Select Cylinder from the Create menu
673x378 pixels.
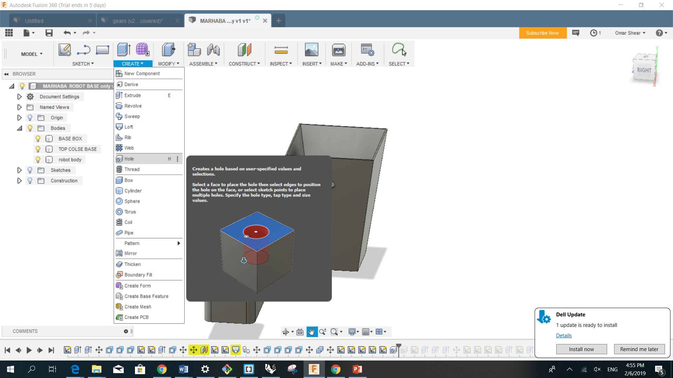pyautogui.click(x=149, y=191)
